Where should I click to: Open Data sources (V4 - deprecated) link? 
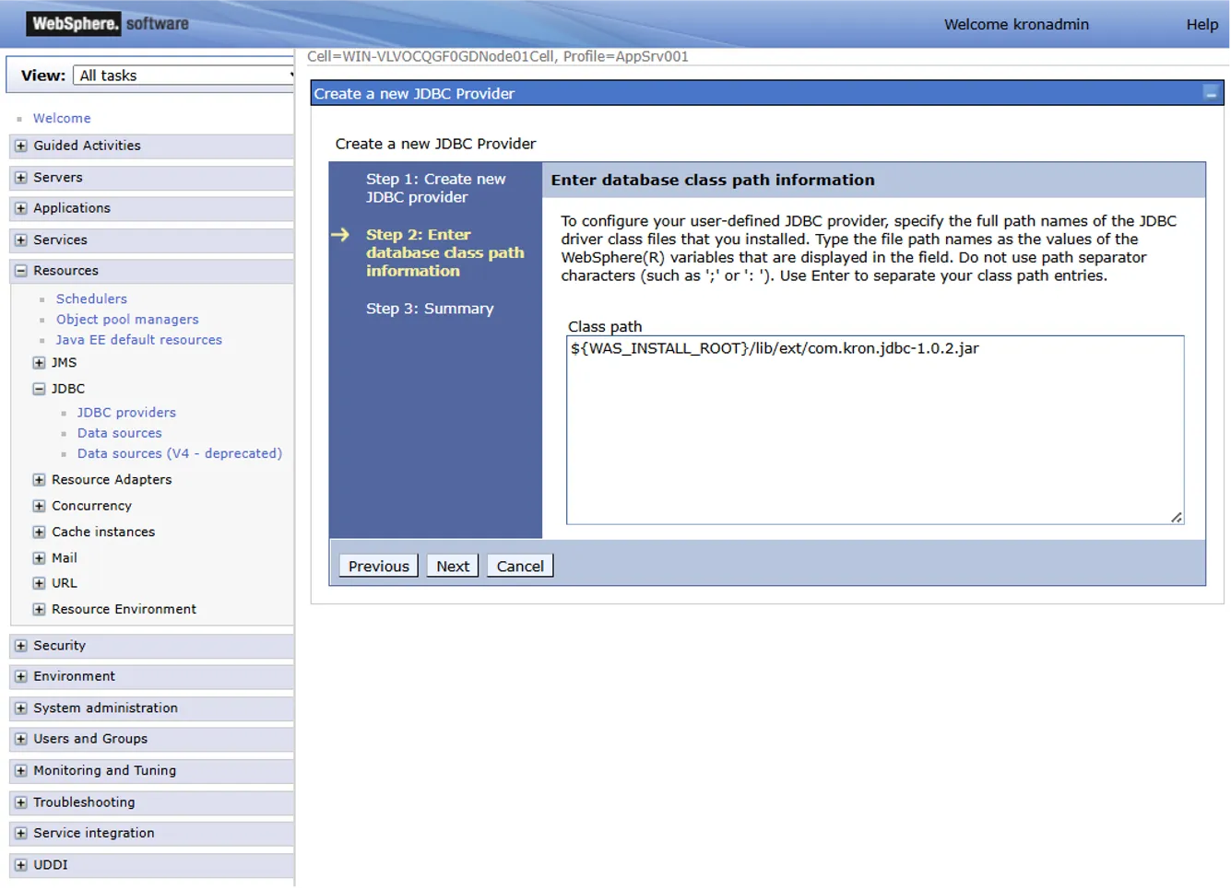(180, 453)
